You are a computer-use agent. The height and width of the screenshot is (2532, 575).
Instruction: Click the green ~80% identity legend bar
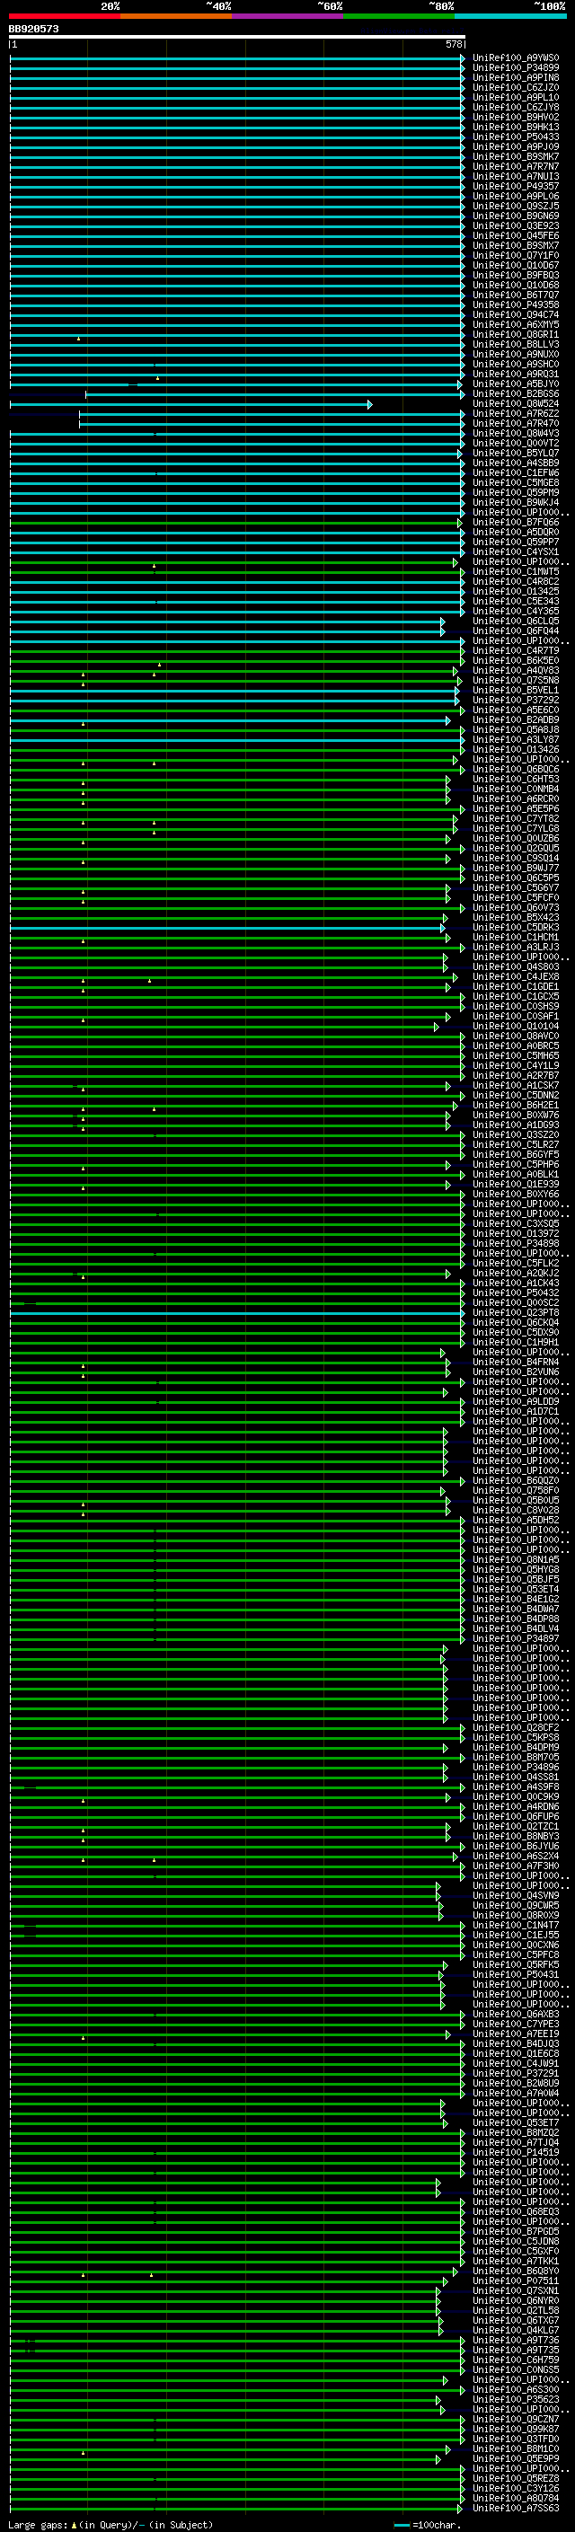[x=399, y=16]
